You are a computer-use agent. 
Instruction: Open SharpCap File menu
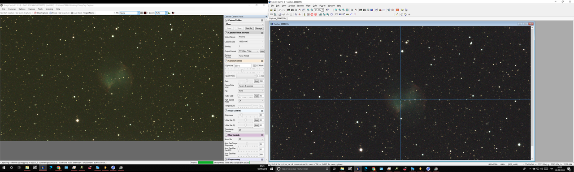(4, 9)
